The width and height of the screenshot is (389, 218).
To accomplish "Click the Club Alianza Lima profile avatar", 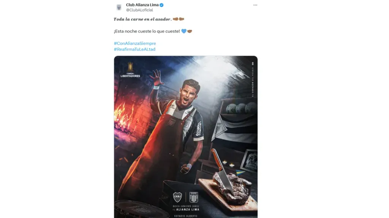I will click(x=119, y=7).
